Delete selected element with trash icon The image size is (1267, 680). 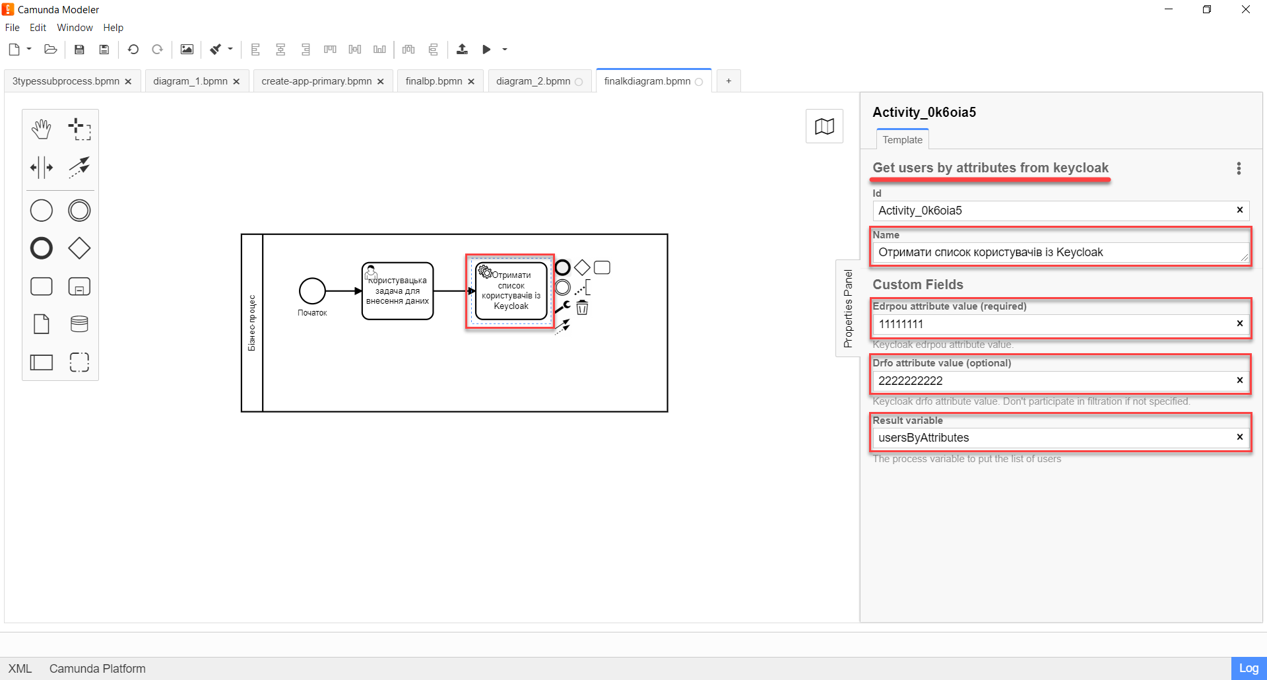coord(582,307)
